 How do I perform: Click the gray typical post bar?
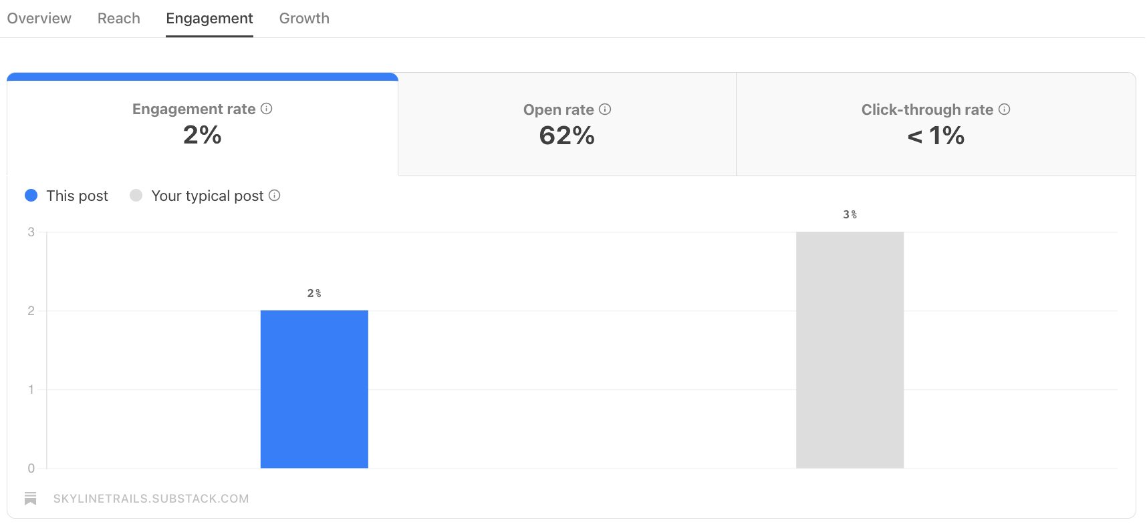pos(850,350)
